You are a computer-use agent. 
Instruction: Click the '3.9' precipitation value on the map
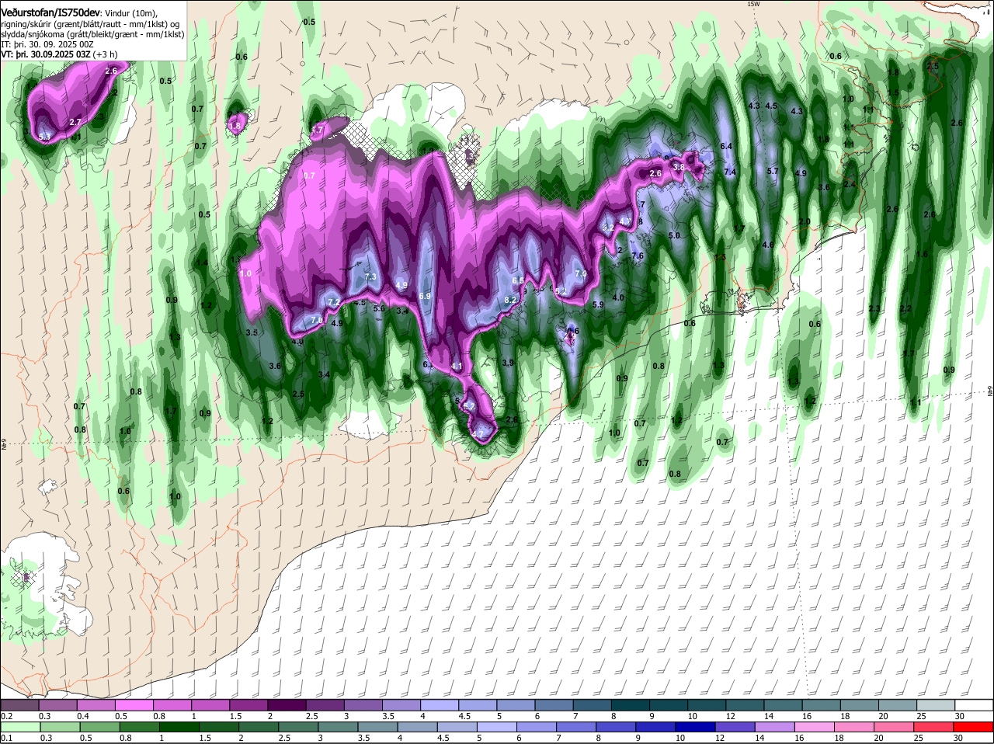(x=509, y=362)
